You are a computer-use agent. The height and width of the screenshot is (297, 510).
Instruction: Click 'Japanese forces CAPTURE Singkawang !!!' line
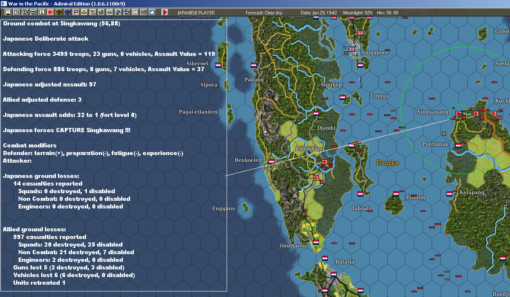[x=67, y=130]
